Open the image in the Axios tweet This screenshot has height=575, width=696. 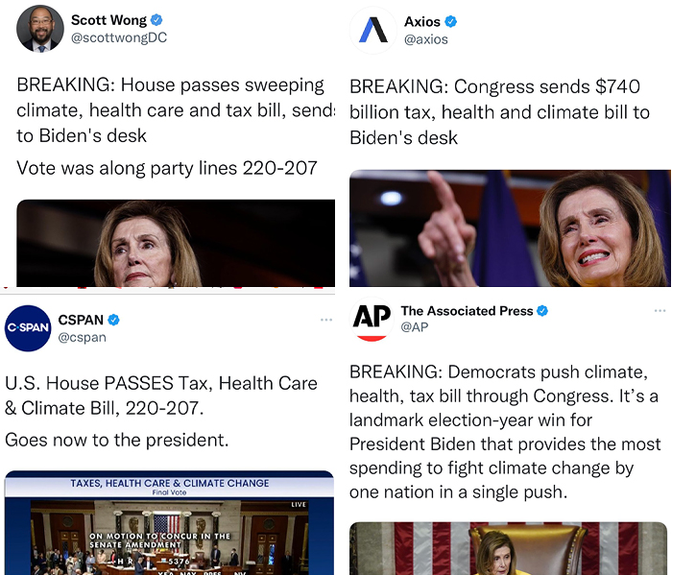click(509, 228)
